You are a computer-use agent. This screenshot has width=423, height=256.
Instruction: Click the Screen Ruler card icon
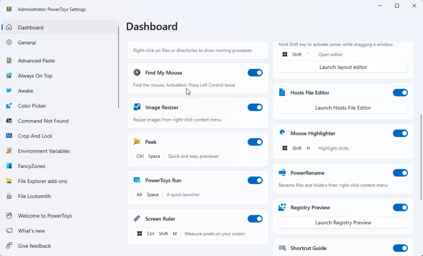[x=137, y=218]
